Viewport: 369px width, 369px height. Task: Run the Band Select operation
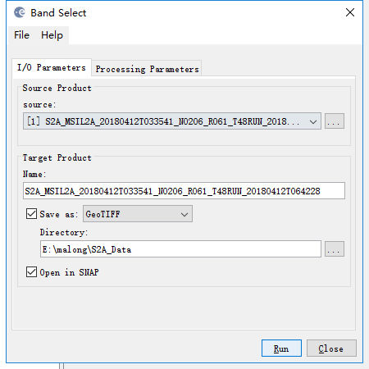281,348
